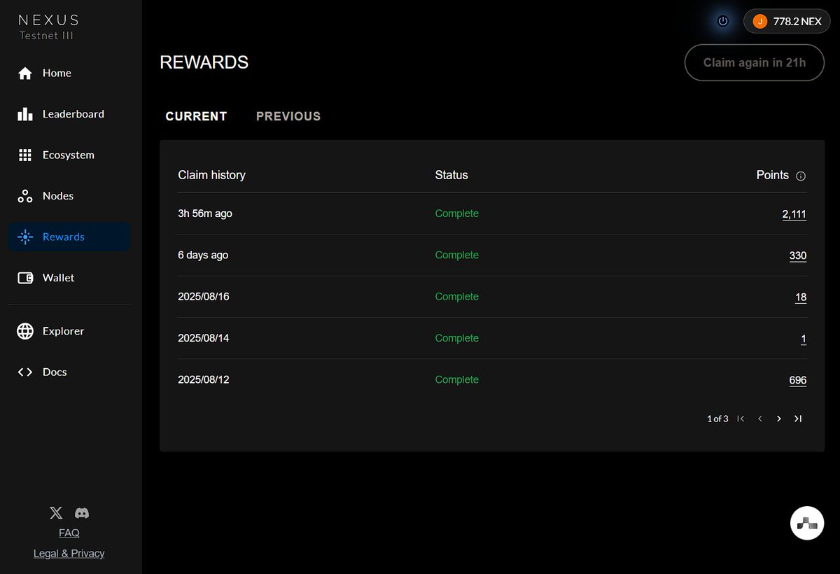Open Explorer from sidebar
Image resolution: width=840 pixels, height=574 pixels.
coord(69,331)
